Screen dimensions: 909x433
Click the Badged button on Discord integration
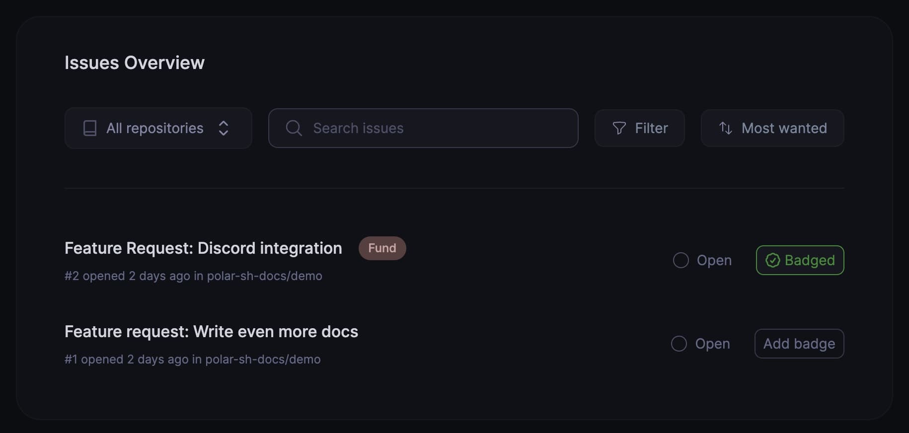(x=800, y=260)
